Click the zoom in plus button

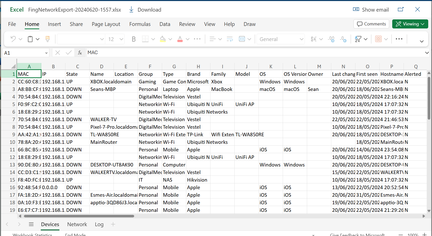click(424, 234)
